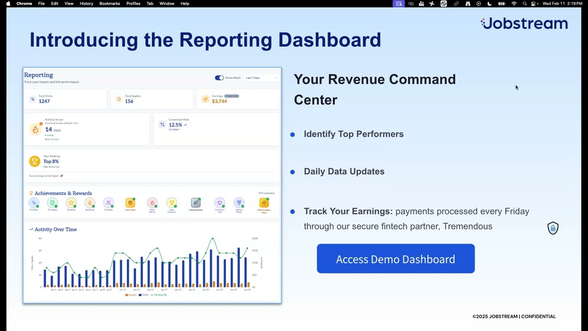
Task: Open the Tab menu
Action: click(x=150, y=3)
